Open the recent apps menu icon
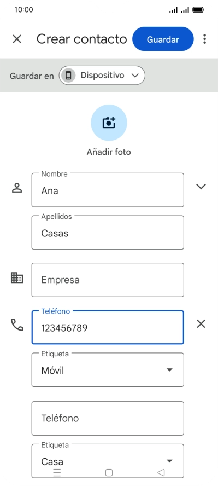The image size is (218, 486). pyautogui.click(x=57, y=472)
